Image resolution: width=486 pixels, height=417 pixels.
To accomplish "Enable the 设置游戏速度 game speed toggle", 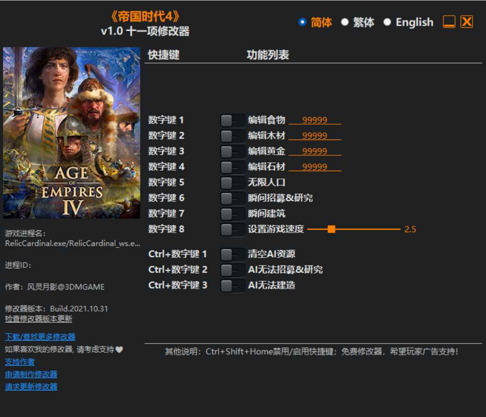I will [232, 229].
